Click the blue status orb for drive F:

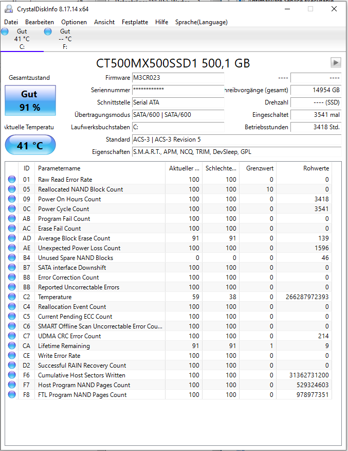pyautogui.click(x=48, y=31)
